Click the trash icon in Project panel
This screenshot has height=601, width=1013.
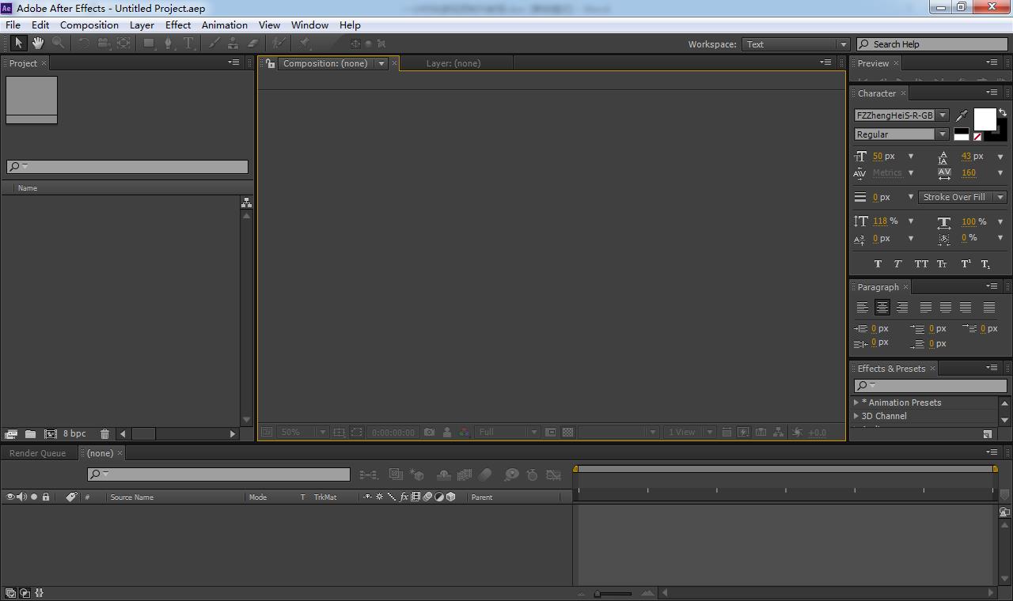point(104,434)
